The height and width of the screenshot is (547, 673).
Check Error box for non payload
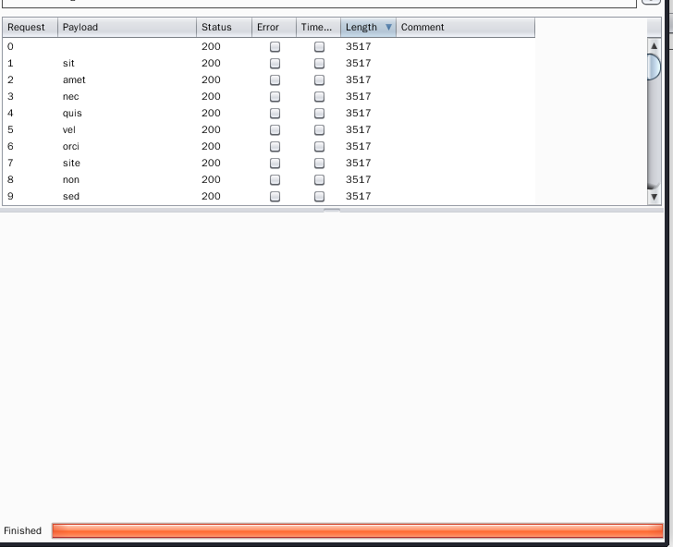coord(275,180)
